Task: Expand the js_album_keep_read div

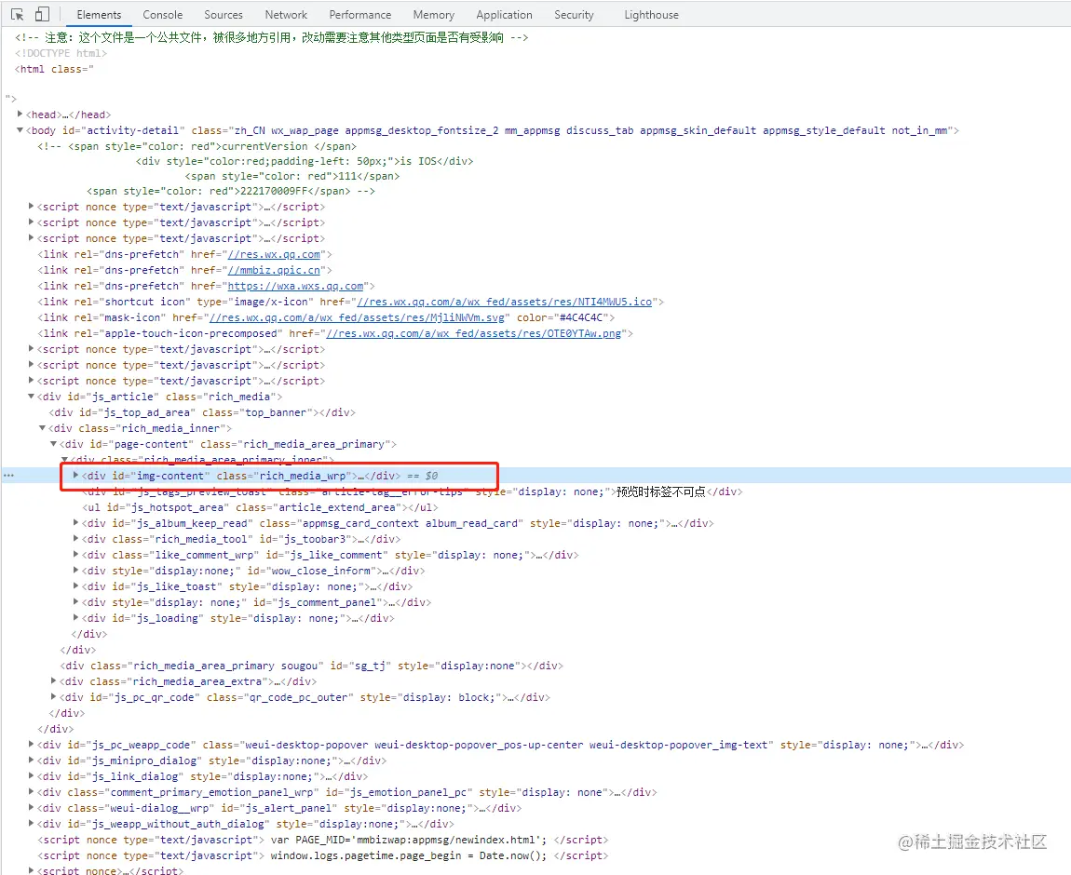Action: (x=75, y=523)
